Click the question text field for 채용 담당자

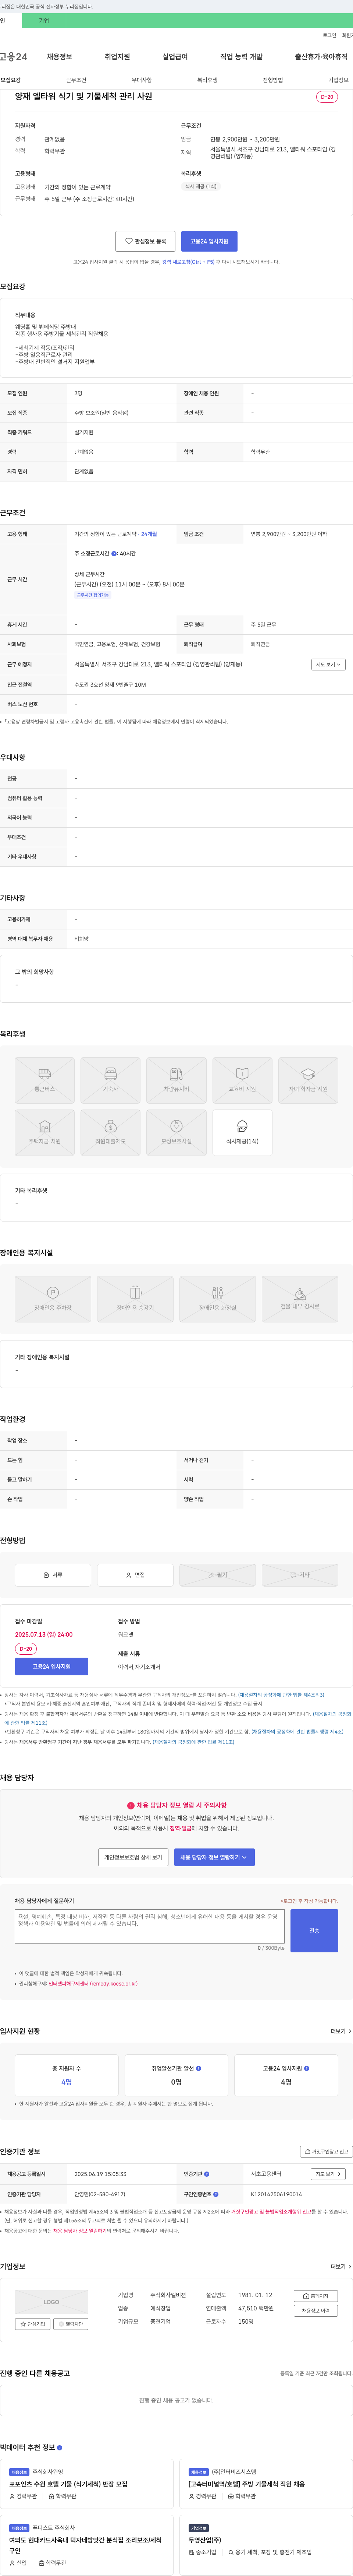click(150, 1926)
